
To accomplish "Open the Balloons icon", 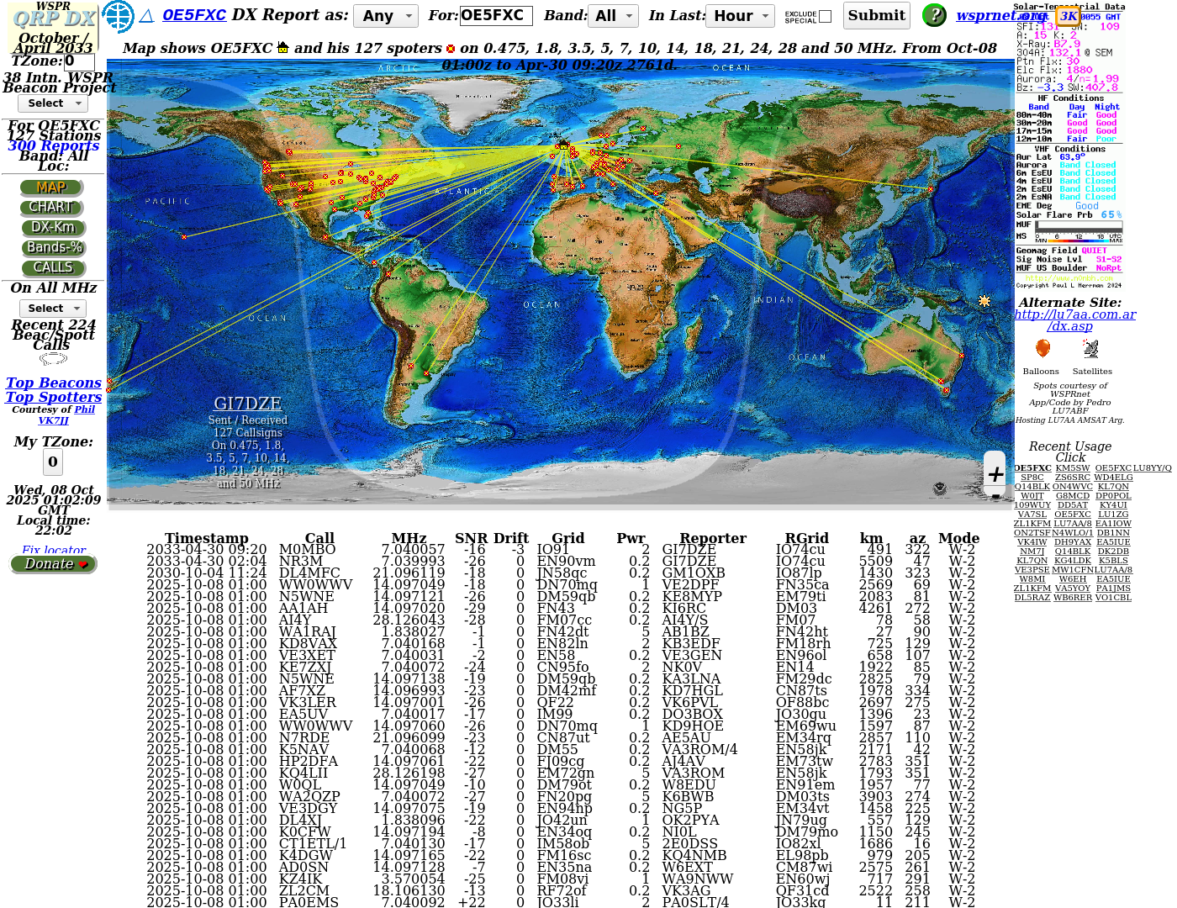I will point(1042,349).
